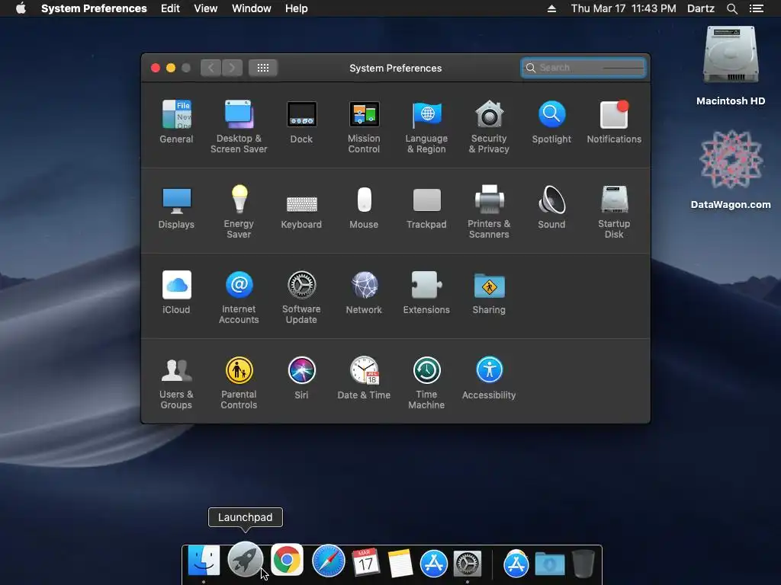Minimize the System Preferences window

171,68
